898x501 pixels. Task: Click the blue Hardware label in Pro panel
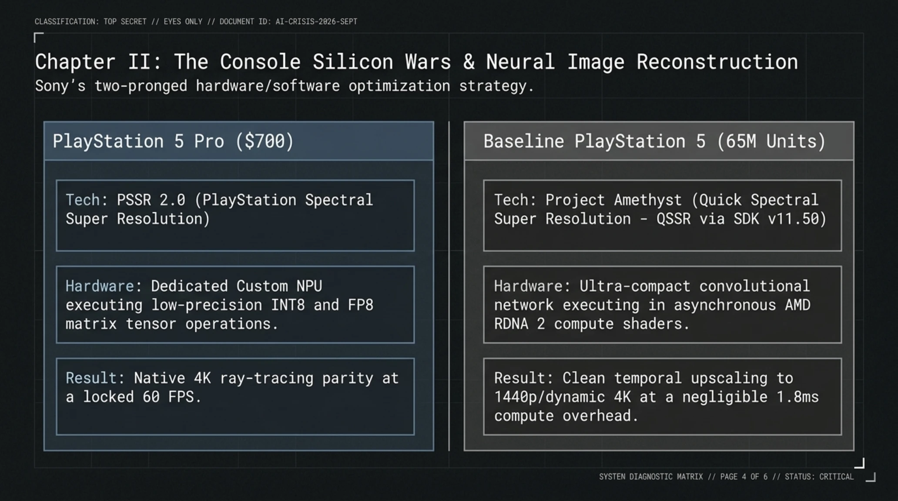click(100, 286)
